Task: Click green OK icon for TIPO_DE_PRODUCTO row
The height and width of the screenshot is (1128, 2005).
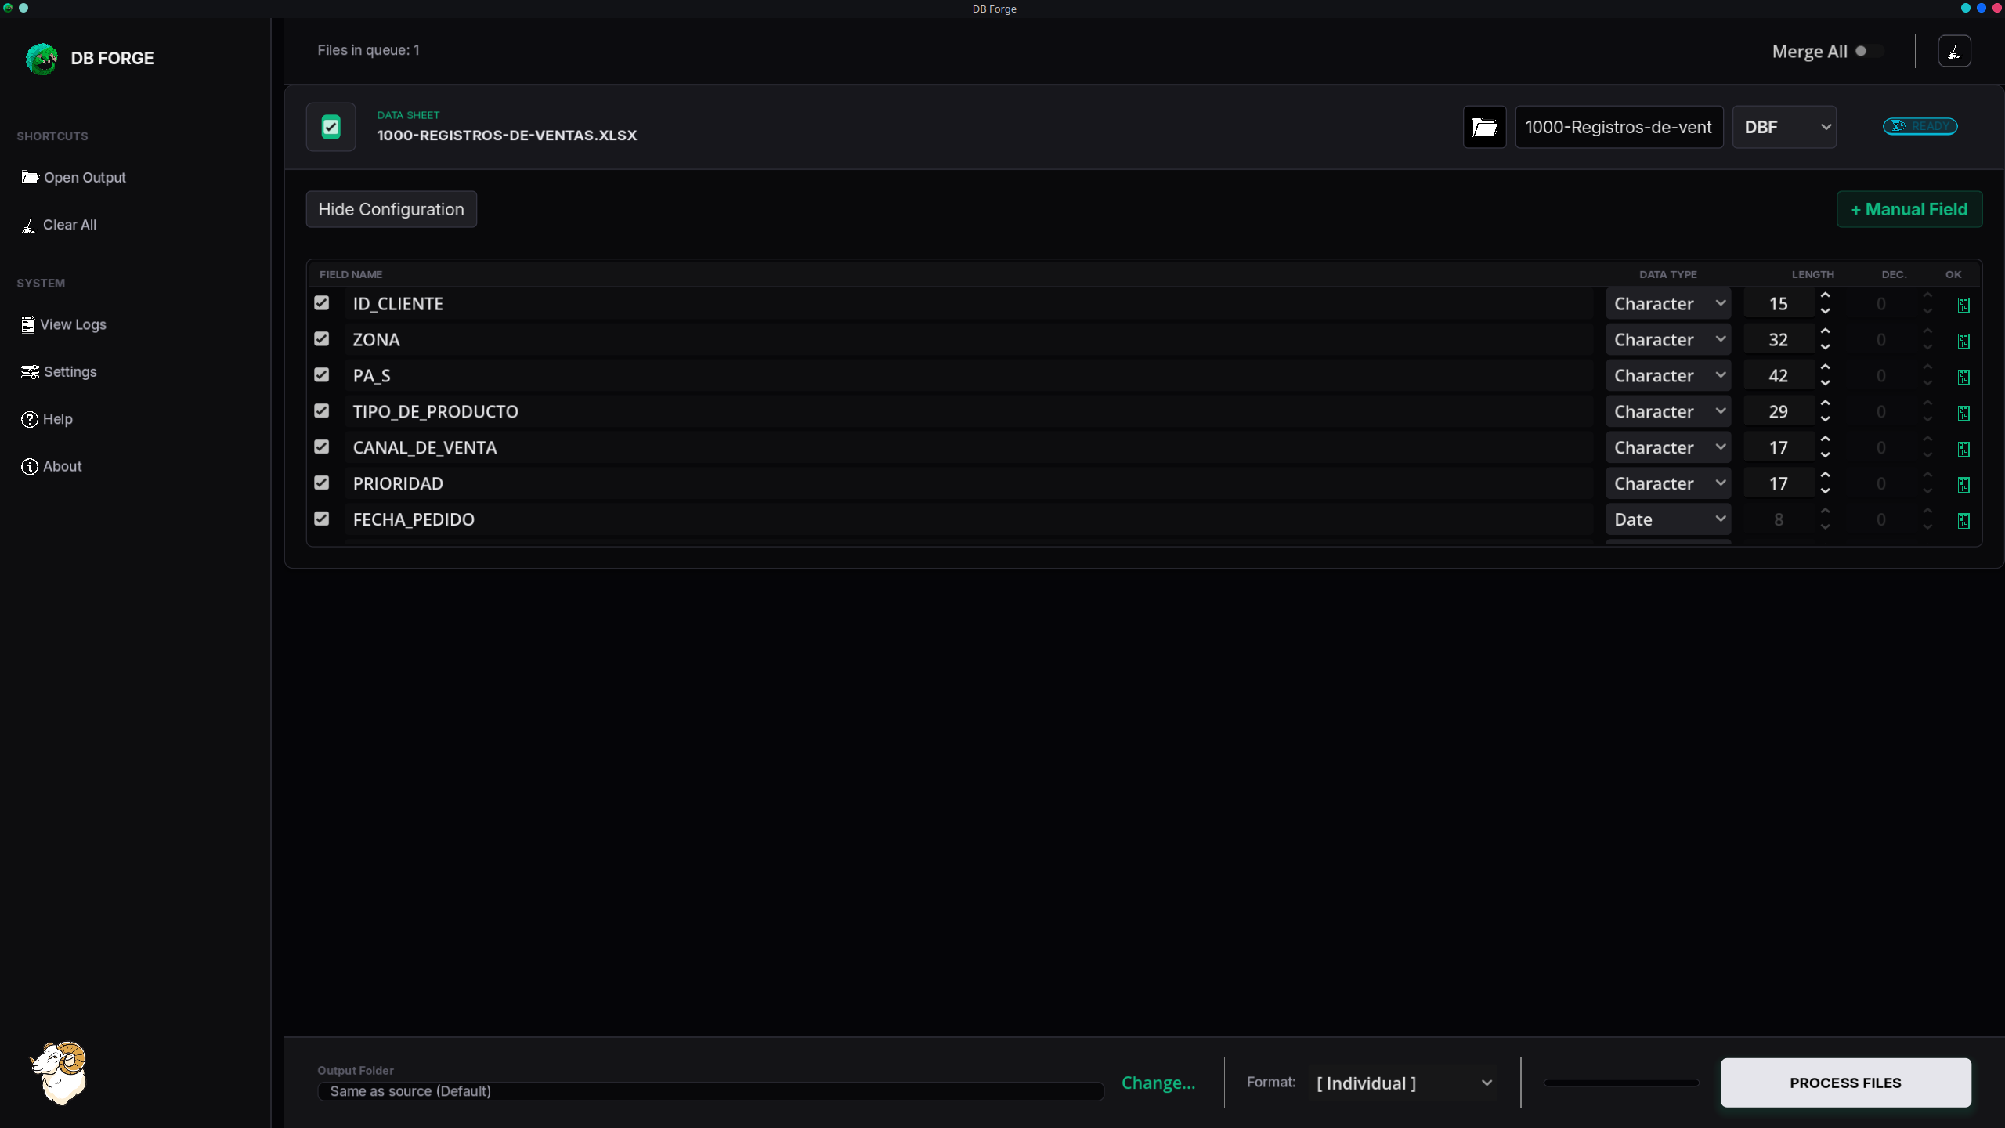Action: pyautogui.click(x=1963, y=413)
